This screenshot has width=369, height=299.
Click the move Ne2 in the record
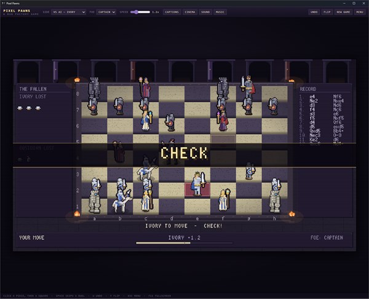coord(314,101)
